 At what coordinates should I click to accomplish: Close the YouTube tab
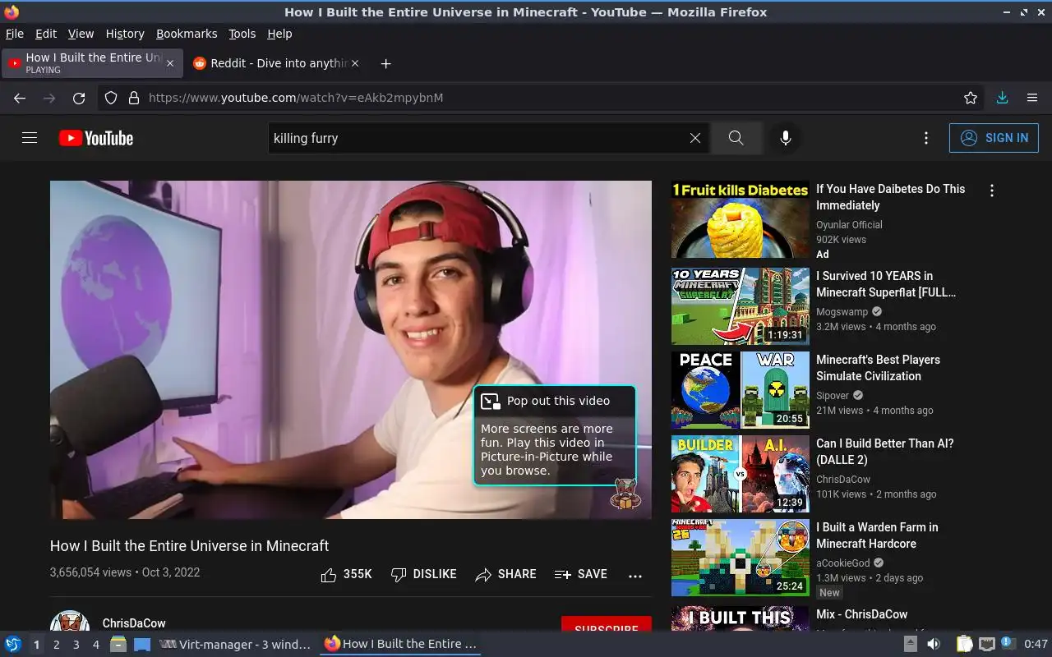[170, 63]
